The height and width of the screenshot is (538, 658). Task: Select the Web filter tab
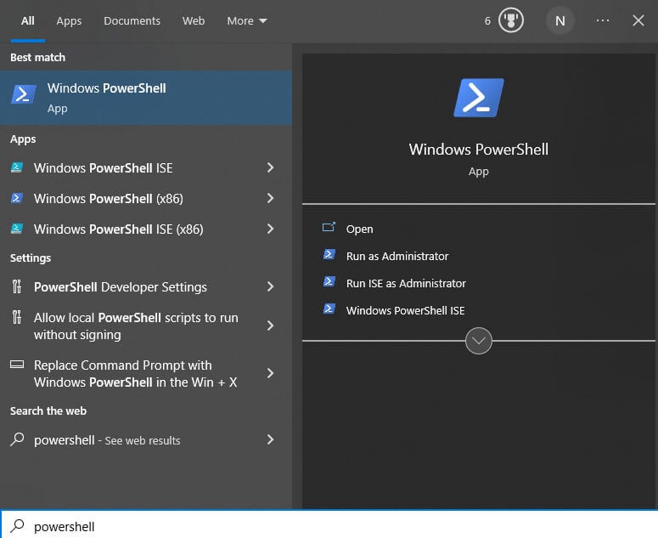(x=194, y=20)
